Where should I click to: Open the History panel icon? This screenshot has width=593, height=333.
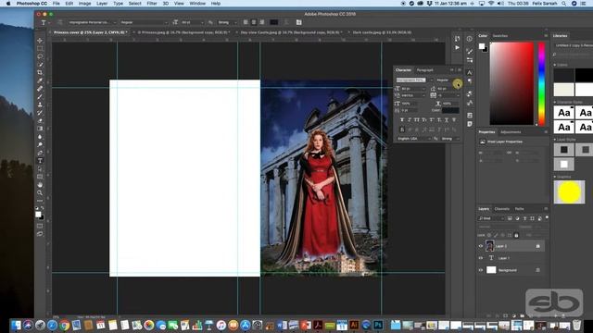pyautogui.click(x=457, y=39)
